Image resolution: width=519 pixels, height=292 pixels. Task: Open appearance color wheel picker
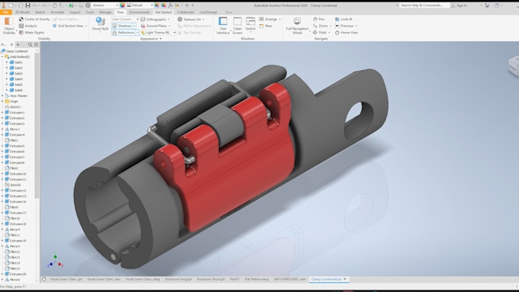click(122, 5)
